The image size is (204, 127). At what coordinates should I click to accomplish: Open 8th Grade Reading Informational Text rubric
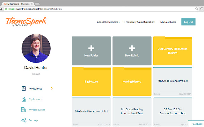coord(132,112)
